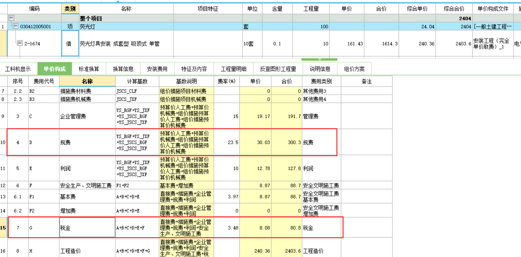
Task: Select JSCS_JXF calculation base cell
Action: [x=137, y=99]
